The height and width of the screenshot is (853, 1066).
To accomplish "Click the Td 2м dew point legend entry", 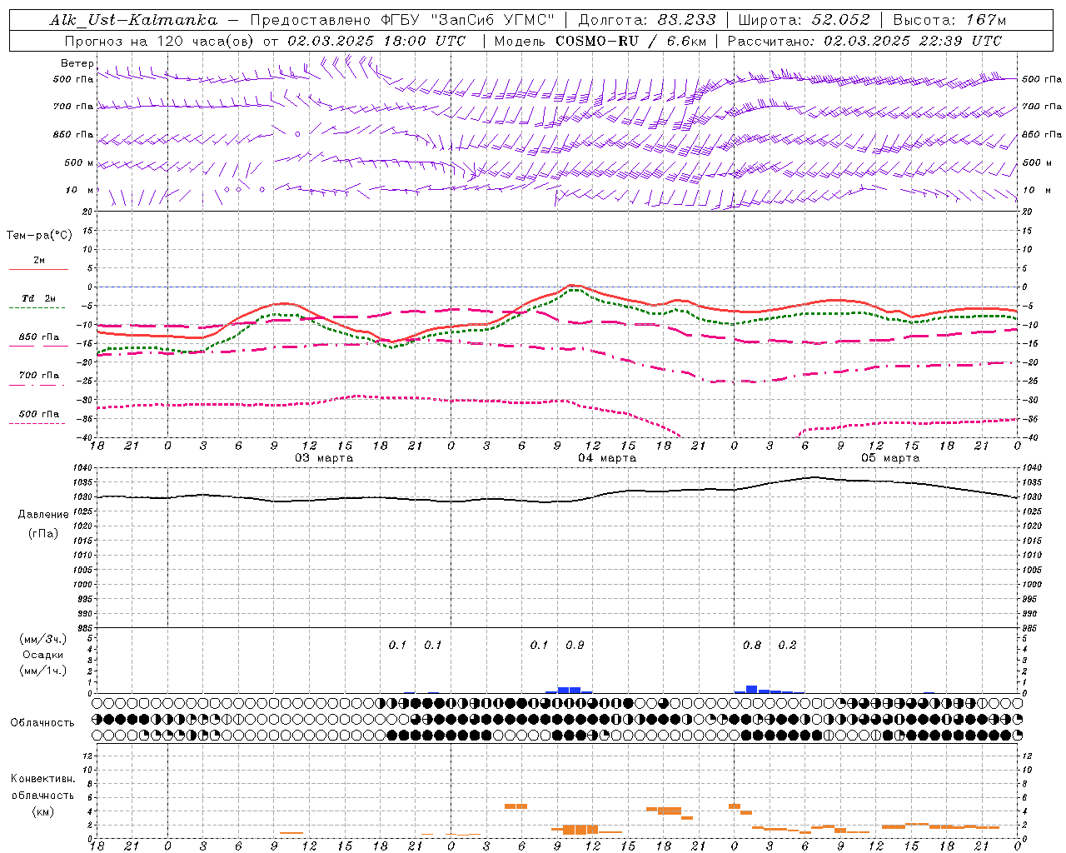I will [x=39, y=298].
